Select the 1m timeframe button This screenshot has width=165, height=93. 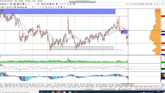click(128, 4)
